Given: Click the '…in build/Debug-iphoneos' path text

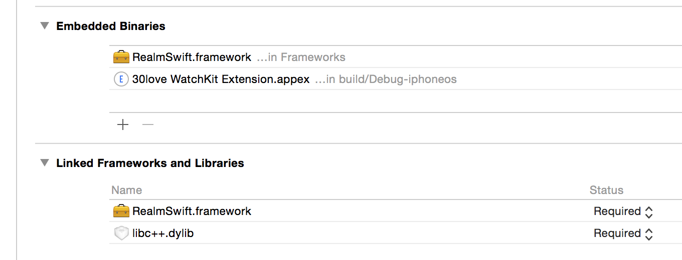Looking at the screenshot, I should pos(386,79).
